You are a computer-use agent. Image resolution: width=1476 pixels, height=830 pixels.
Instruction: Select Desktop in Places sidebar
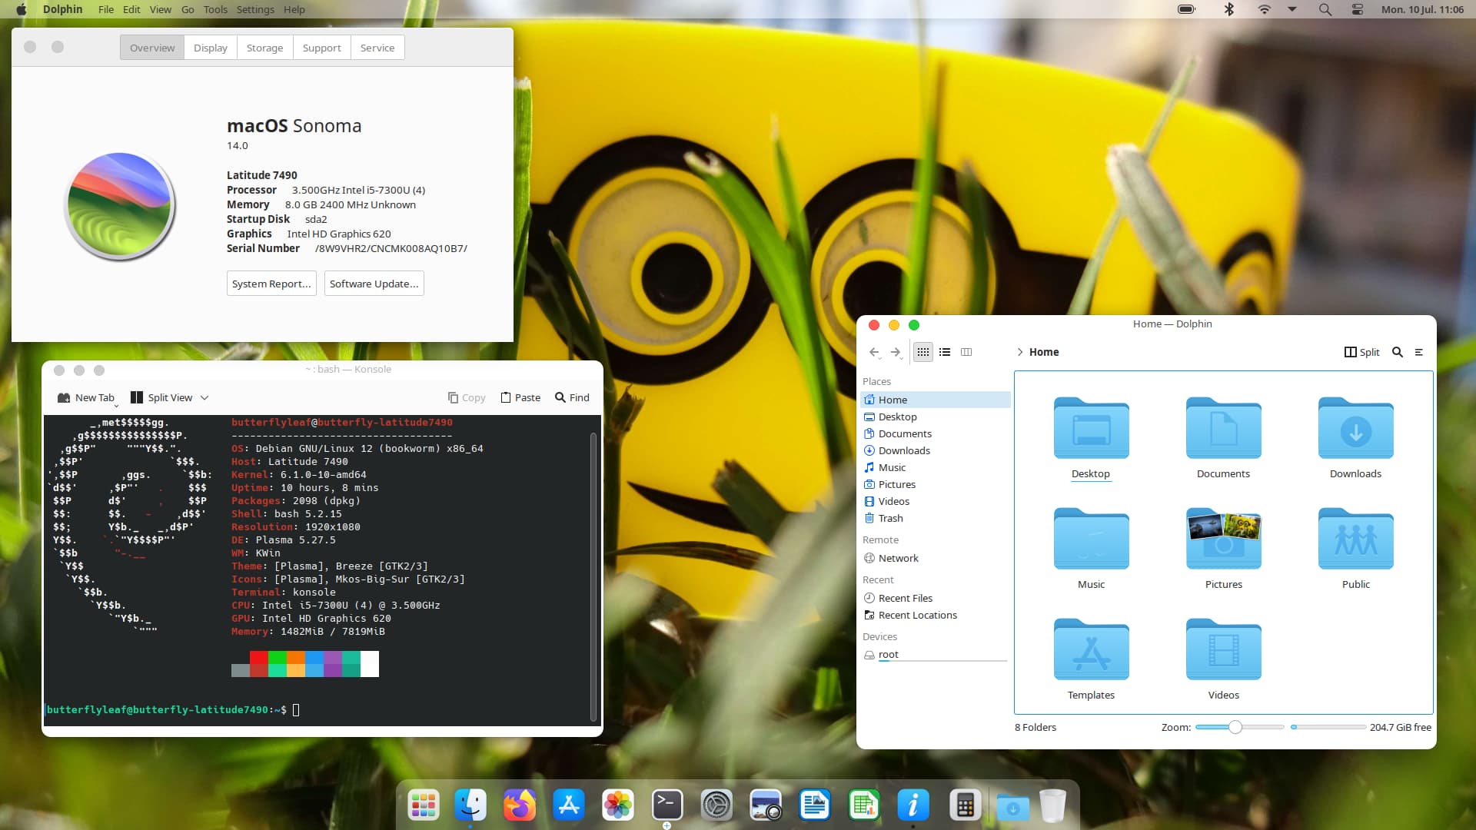[x=935, y=417]
